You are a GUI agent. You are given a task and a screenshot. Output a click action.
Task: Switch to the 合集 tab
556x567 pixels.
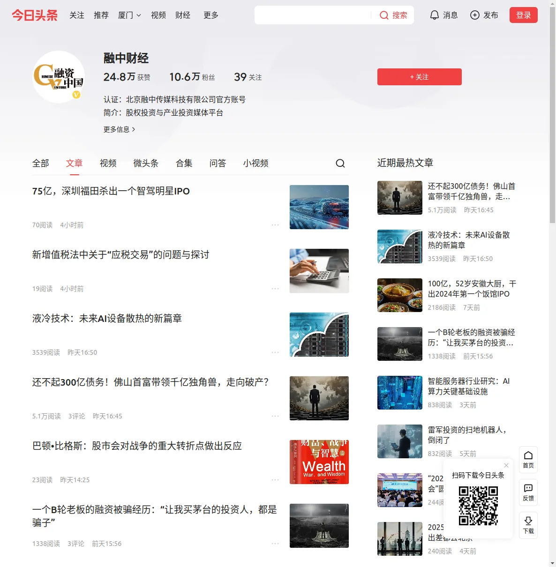pyautogui.click(x=184, y=163)
